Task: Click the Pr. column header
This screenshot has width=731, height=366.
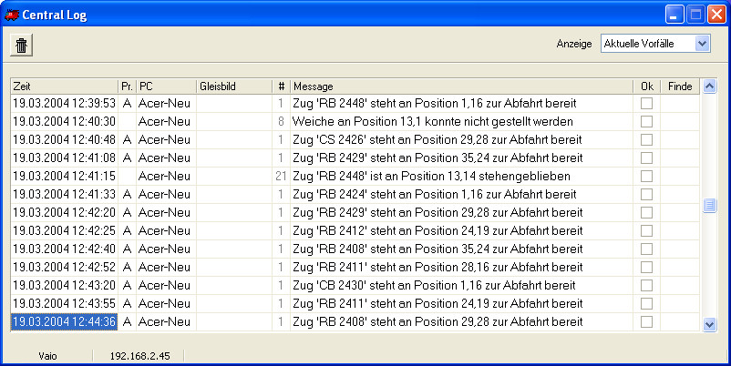Action: [127, 86]
